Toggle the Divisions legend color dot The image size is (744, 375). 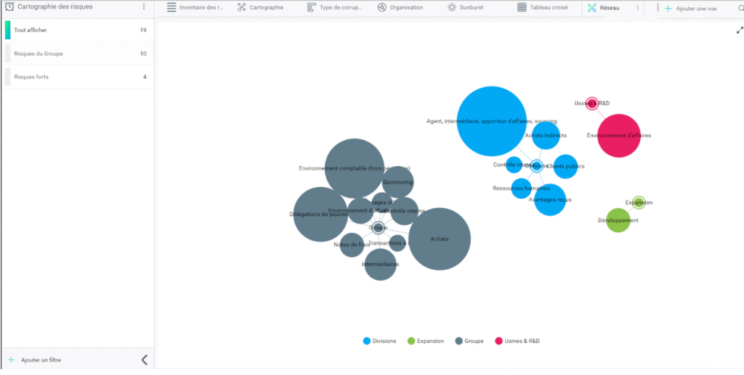(x=366, y=341)
